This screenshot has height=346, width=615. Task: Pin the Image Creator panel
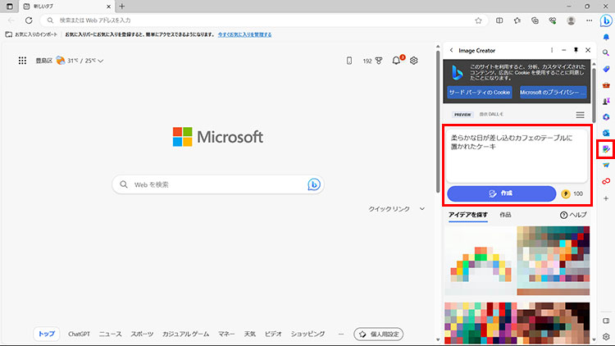click(x=576, y=51)
